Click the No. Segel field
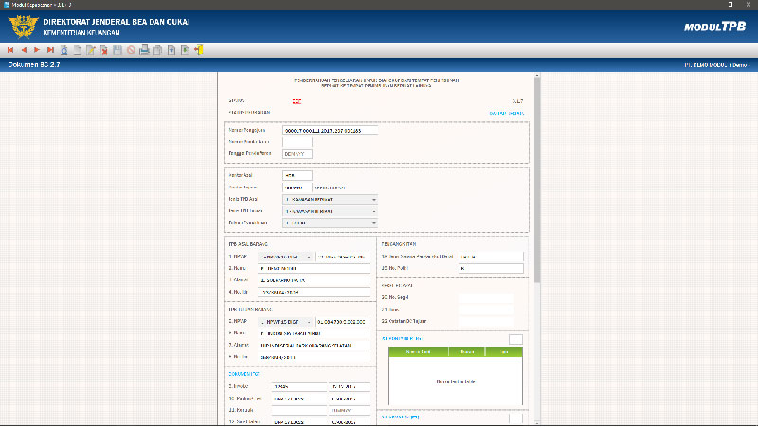The width and height of the screenshot is (758, 427). pos(485,298)
